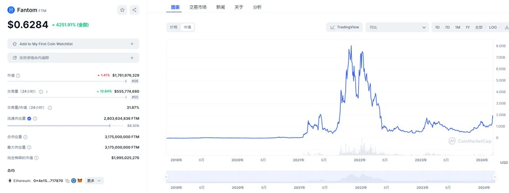The width and height of the screenshot is (509, 193).
Task: Click the info icon next to 流通供应量
Action: [x=35, y=119]
